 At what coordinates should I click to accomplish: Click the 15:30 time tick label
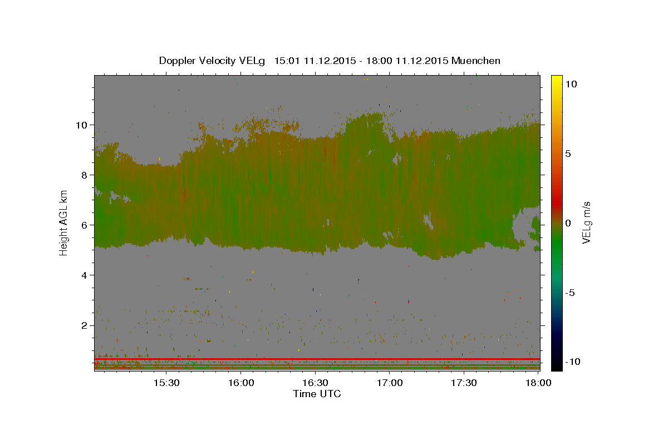pos(166,383)
